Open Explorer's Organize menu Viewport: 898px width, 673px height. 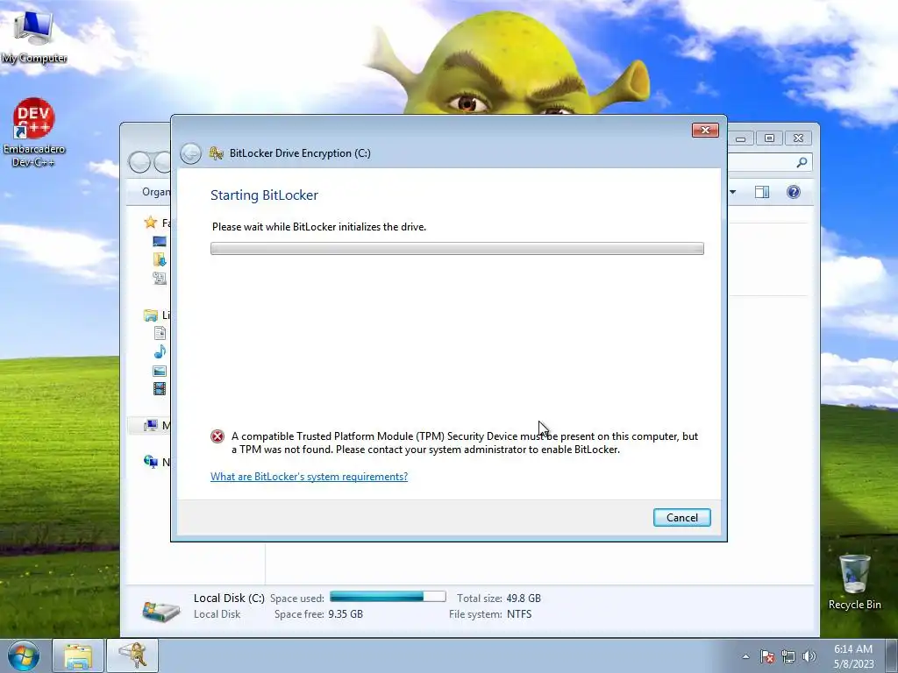click(156, 192)
